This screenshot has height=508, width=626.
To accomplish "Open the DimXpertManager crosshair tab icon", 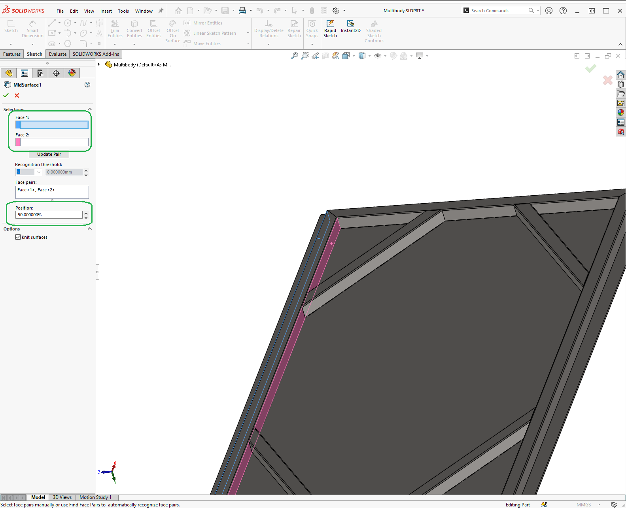I will click(x=56, y=73).
